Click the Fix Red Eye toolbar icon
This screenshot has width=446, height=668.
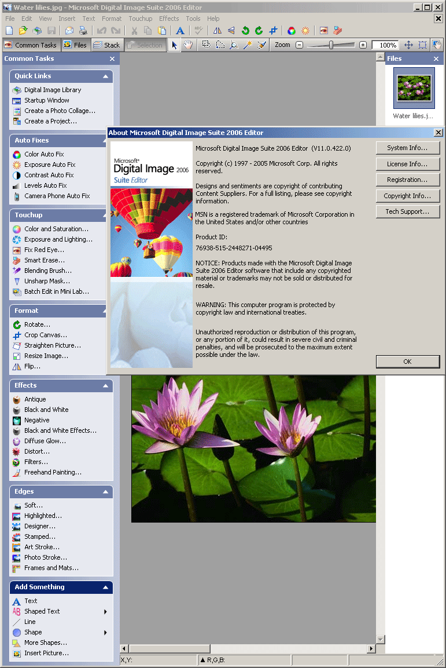[x=323, y=31]
